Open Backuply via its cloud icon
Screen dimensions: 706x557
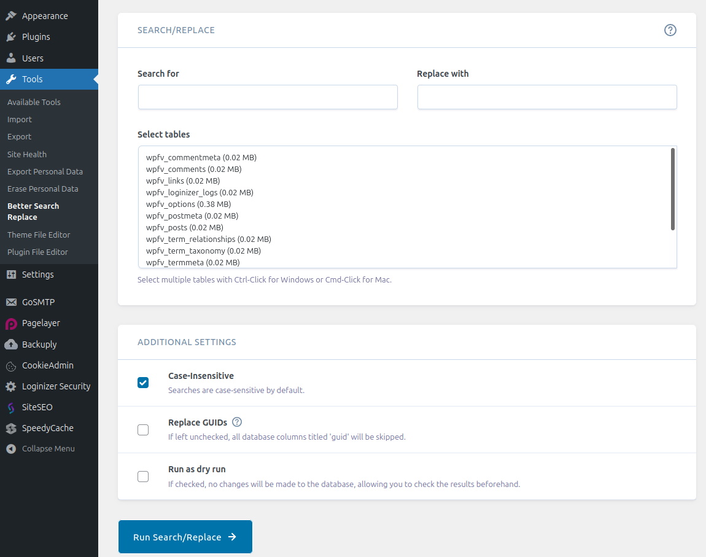(x=11, y=345)
